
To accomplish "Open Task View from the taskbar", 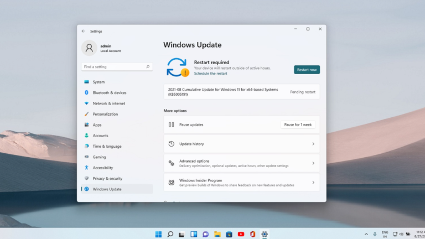I will (x=182, y=234).
